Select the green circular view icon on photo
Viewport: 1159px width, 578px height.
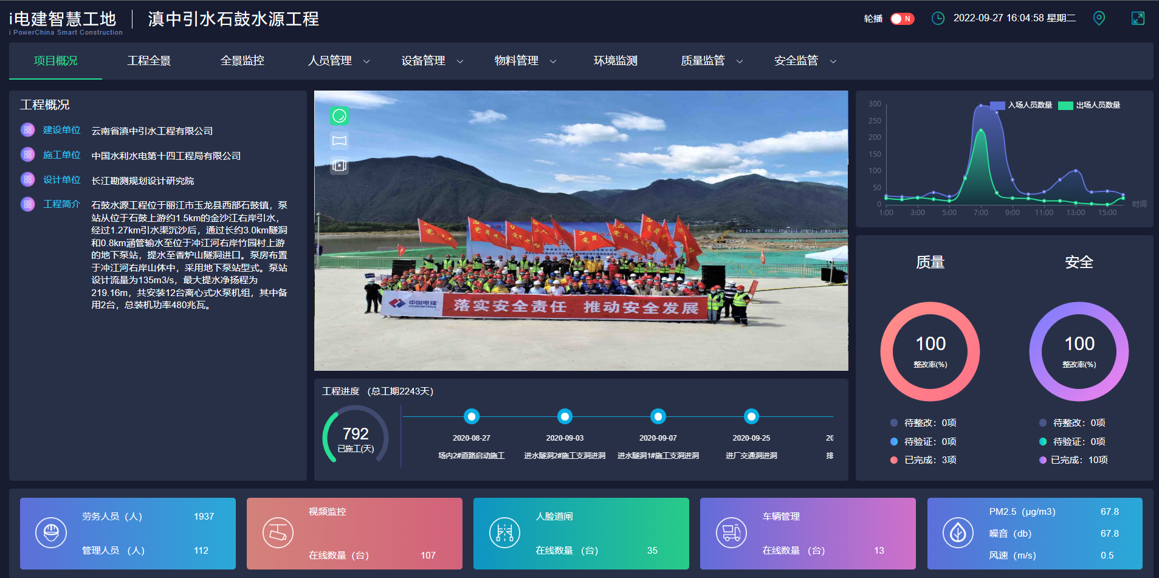(339, 115)
